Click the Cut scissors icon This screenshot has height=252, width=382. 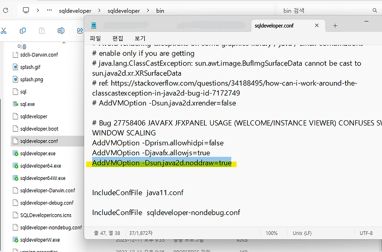tap(3, 31)
